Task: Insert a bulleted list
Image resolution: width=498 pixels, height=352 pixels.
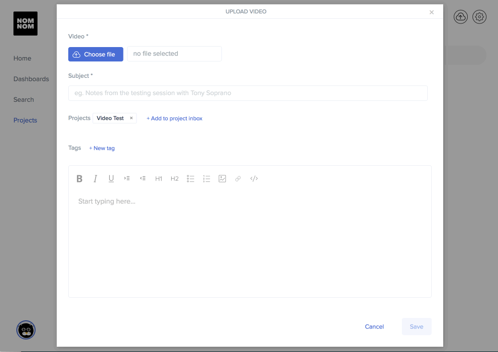Action: click(190, 179)
